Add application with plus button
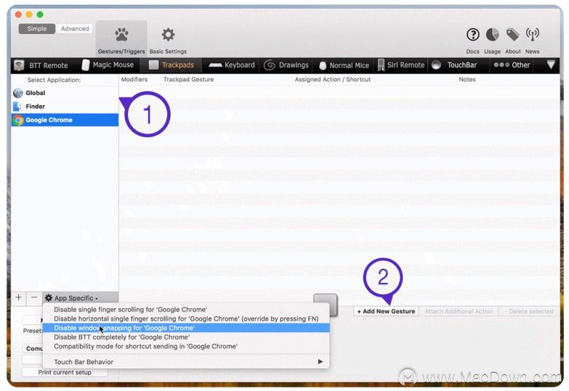Image resolution: width=569 pixels, height=391 pixels. click(x=18, y=297)
